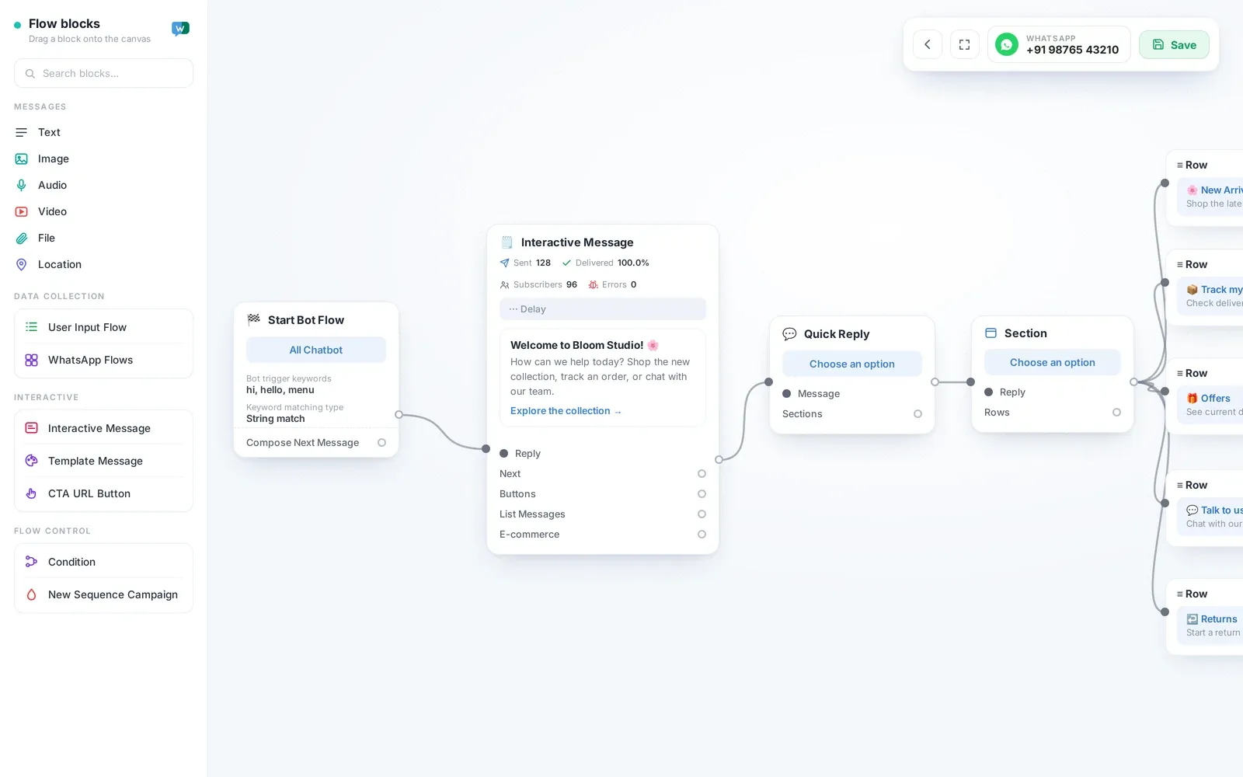Click the WhatsApp number +91 98765 43210
The image size is (1243, 777).
[1072, 50]
